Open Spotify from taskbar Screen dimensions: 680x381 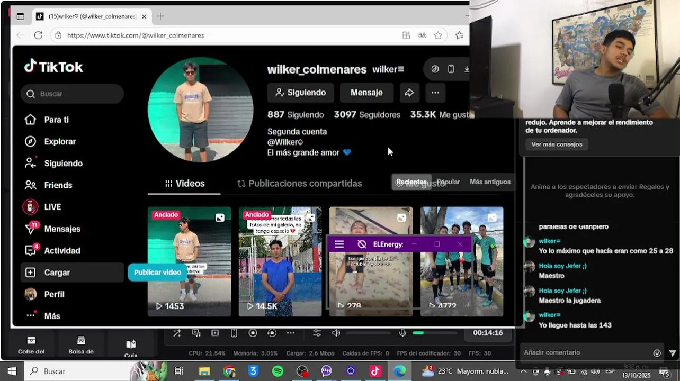coord(278,371)
